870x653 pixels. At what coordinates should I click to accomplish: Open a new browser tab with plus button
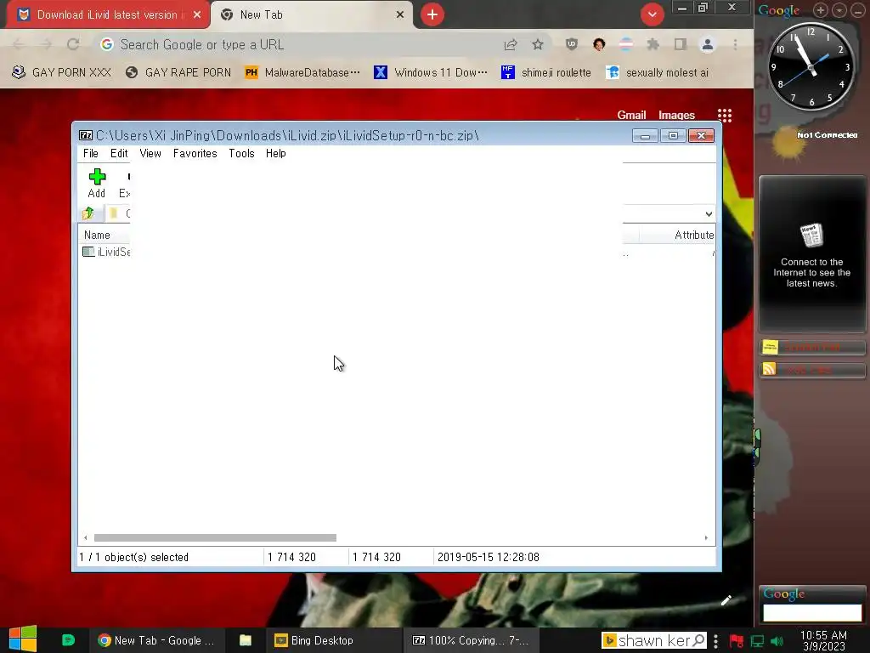pyautogui.click(x=432, y=14)
